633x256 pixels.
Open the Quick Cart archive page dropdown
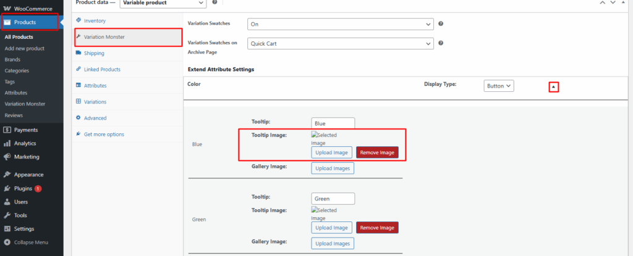pos(341,44)
